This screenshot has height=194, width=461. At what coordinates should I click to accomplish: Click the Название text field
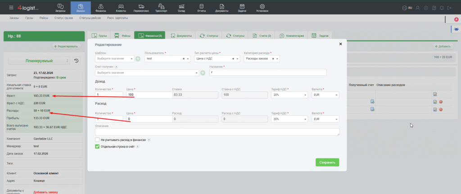tap(267, 72)
